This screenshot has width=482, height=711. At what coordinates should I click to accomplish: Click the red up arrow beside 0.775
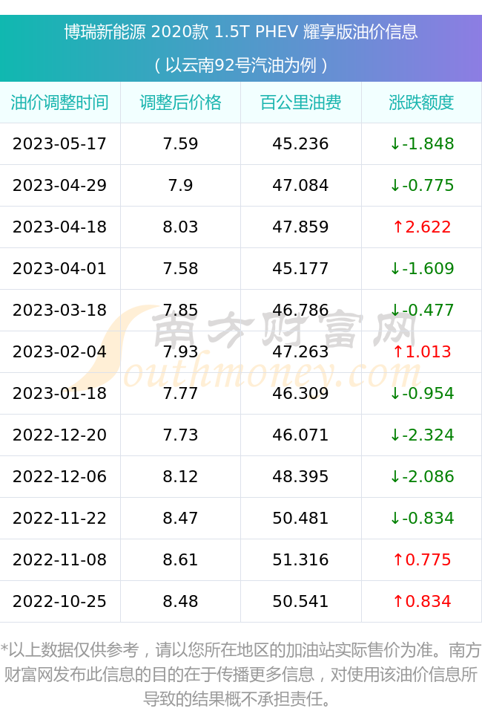397,559
